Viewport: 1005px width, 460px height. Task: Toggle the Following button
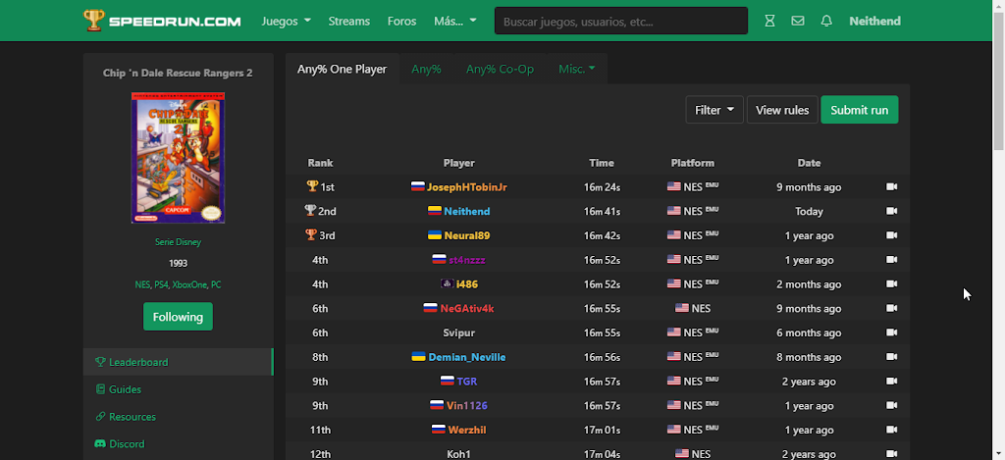point(179,317)
